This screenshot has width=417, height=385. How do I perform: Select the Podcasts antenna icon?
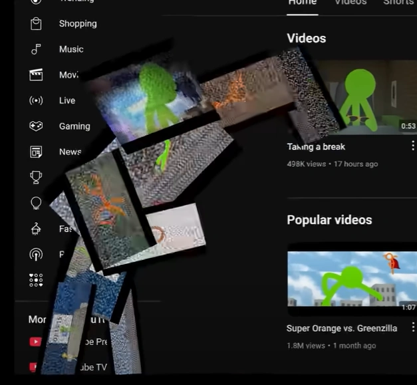click(x=36, y=255)
